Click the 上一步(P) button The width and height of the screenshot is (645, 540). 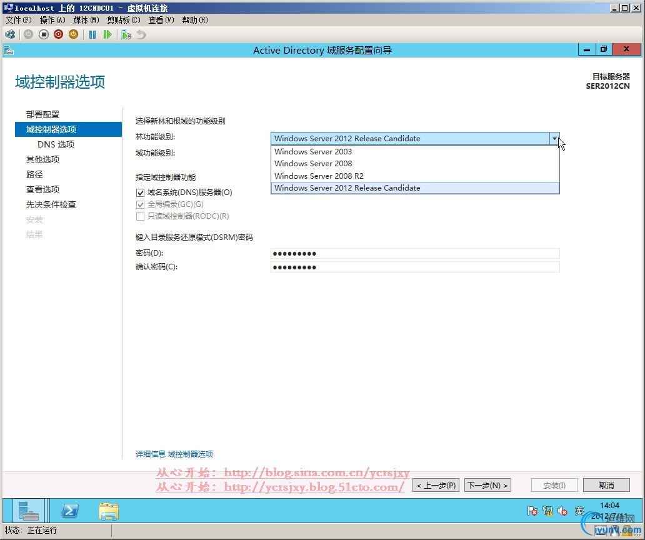436,485
